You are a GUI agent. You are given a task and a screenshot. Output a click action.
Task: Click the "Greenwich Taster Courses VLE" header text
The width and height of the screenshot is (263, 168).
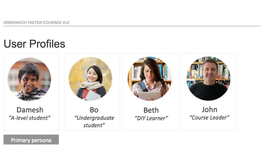[x=36, y=22]
